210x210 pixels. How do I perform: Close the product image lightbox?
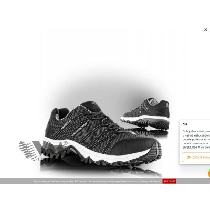coord(206,30)
